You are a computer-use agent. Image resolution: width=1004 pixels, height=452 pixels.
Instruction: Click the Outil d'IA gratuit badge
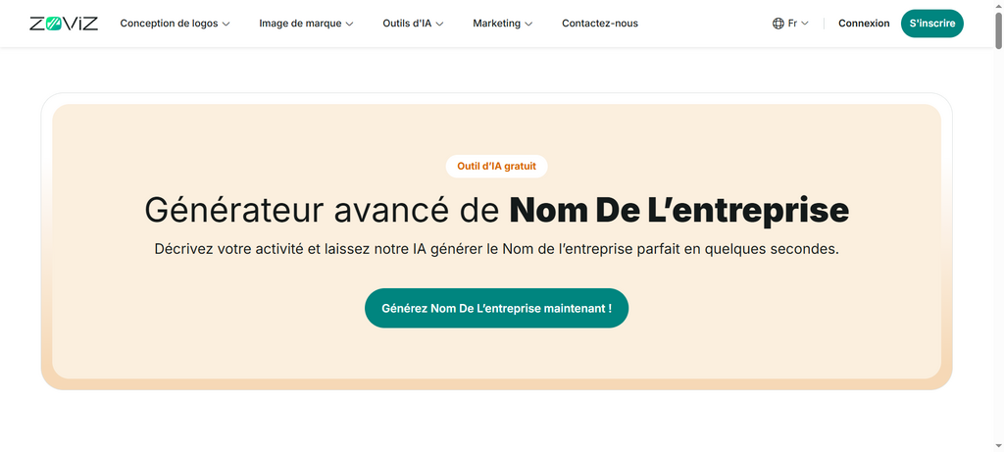(x=496, y=167)
